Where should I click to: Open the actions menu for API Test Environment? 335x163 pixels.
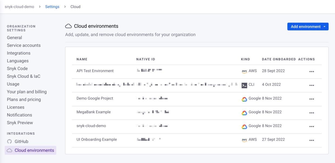pos(312,71)
